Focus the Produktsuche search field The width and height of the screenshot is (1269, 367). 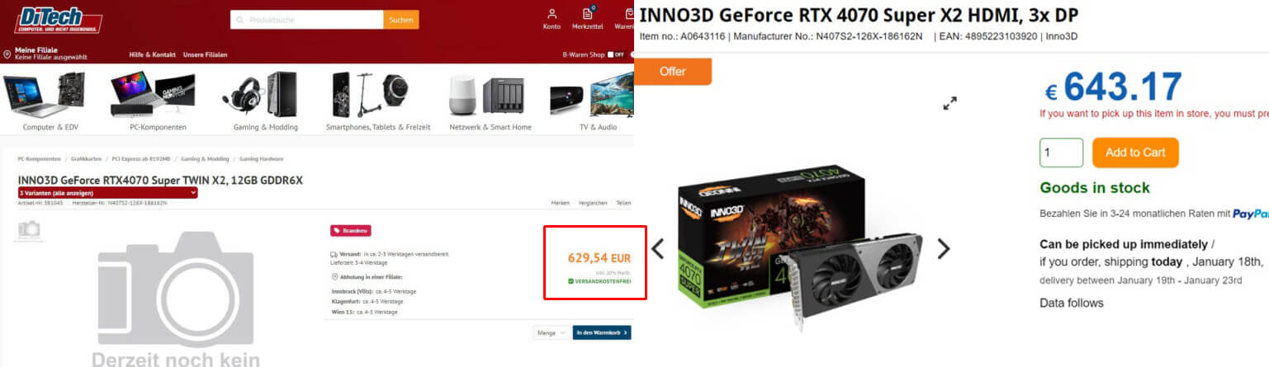click(307, 20)
